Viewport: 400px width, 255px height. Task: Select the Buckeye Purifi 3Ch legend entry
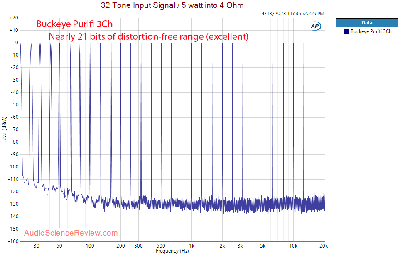click(x=368, y=31)
